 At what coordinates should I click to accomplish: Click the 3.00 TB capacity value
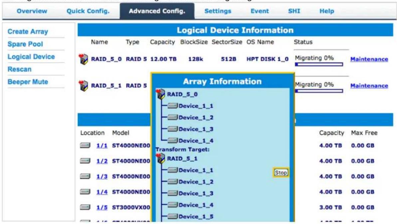tap(330, 208)
